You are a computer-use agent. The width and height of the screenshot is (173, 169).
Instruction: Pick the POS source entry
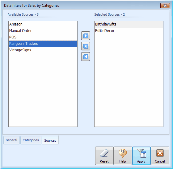[x=43, y=37]
